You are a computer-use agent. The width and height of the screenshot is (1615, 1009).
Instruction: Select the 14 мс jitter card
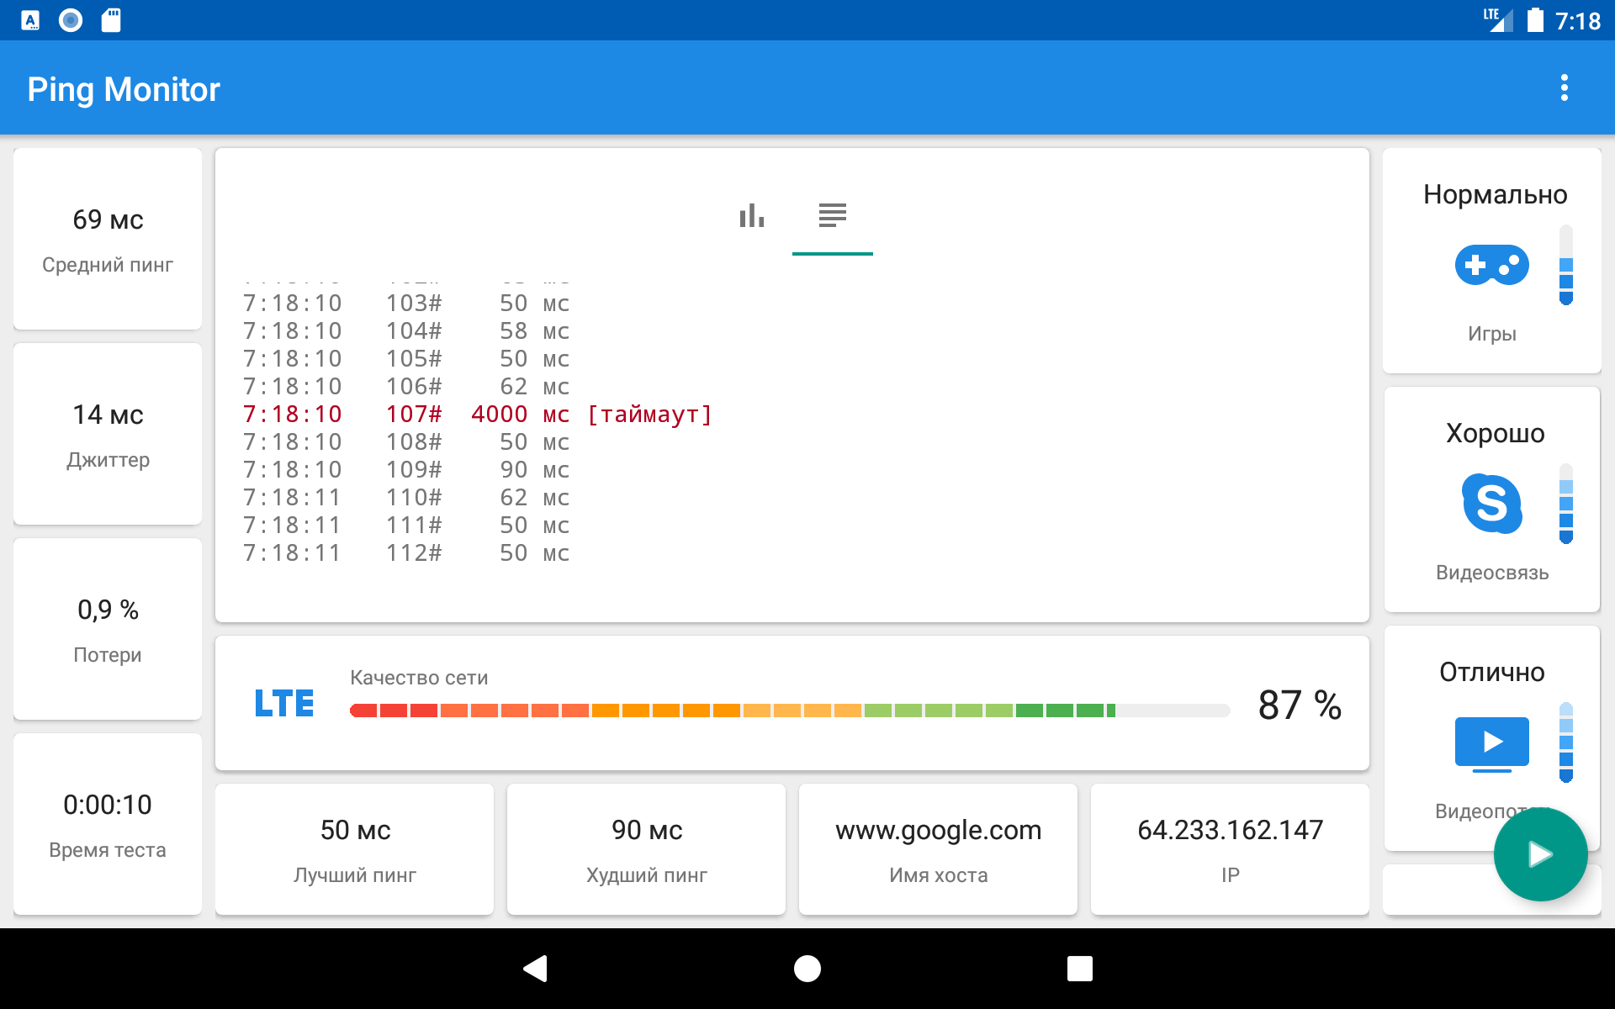tap(108, 434)
